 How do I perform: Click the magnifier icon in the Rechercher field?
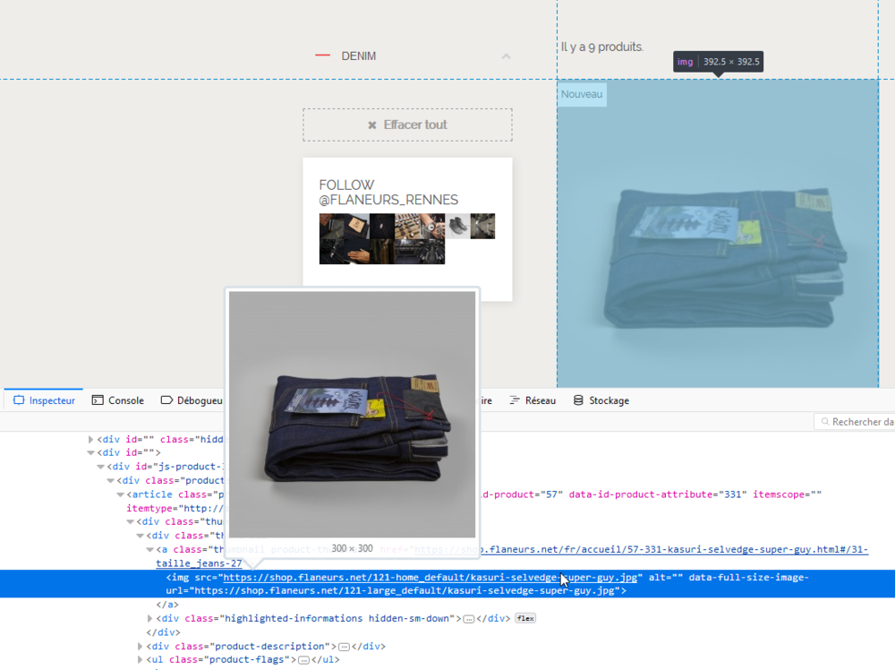tap(823, 421)
